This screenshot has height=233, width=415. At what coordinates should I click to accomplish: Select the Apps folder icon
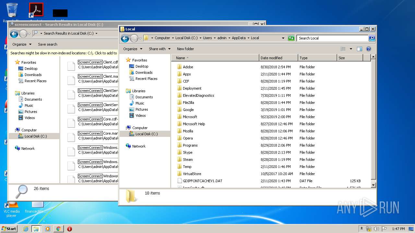click(180, 74)
